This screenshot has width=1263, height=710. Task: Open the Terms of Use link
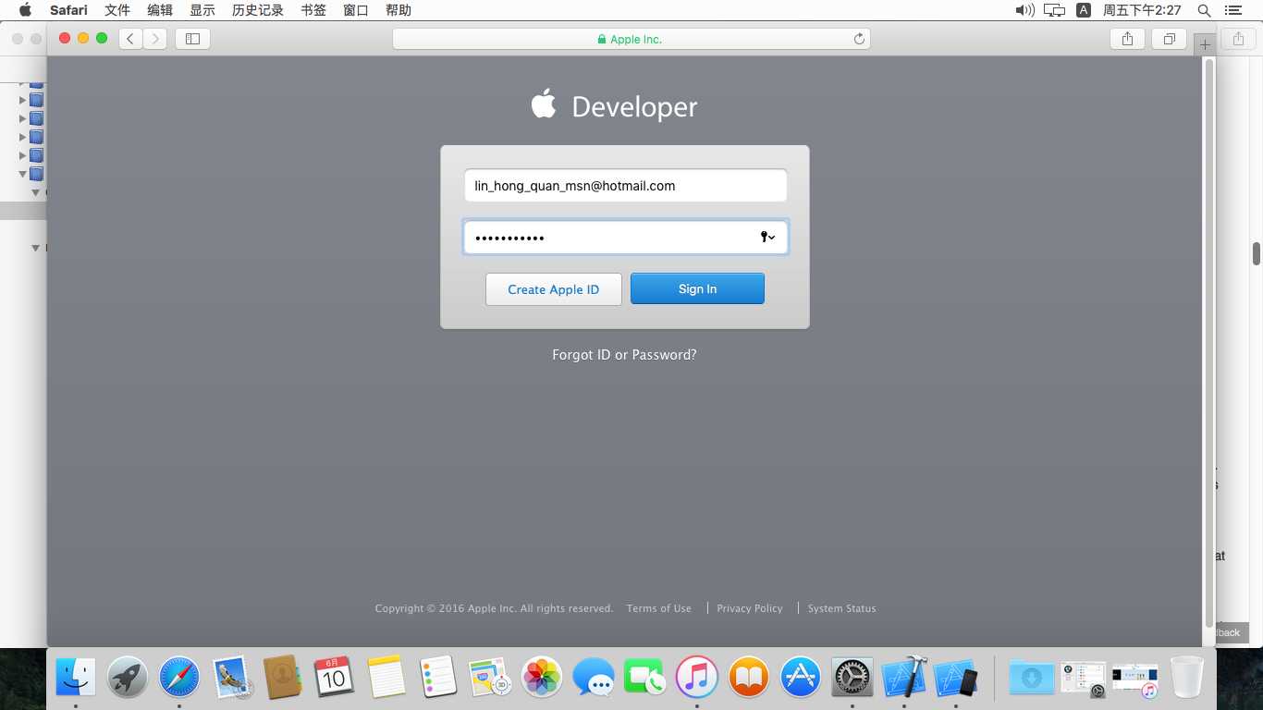coord(658,608)
